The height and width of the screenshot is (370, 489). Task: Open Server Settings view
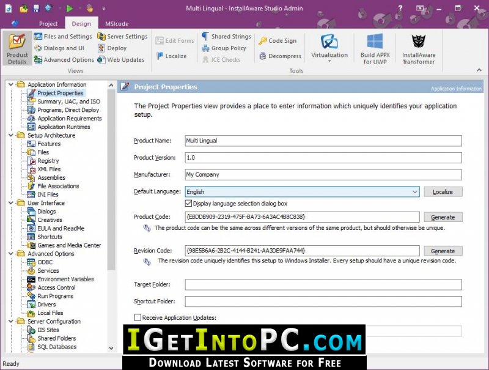[x=122, y=37]
